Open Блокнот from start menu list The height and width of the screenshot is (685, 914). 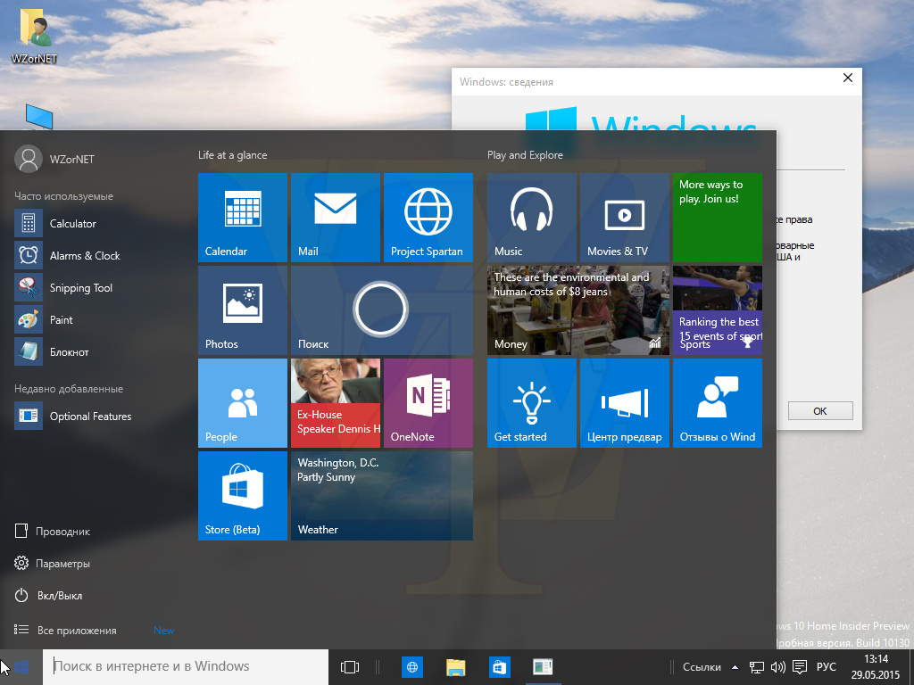click(x=69, y=351)
